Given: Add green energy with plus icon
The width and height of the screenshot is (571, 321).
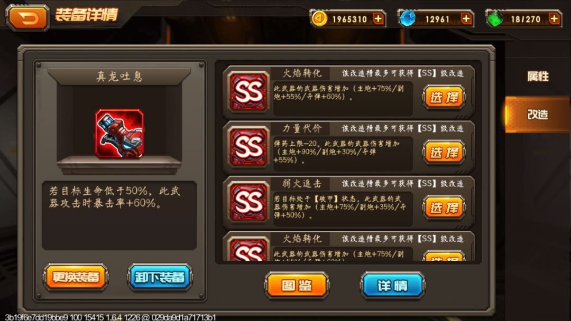Looking at the screenshot, I should [x=554, y=18].
